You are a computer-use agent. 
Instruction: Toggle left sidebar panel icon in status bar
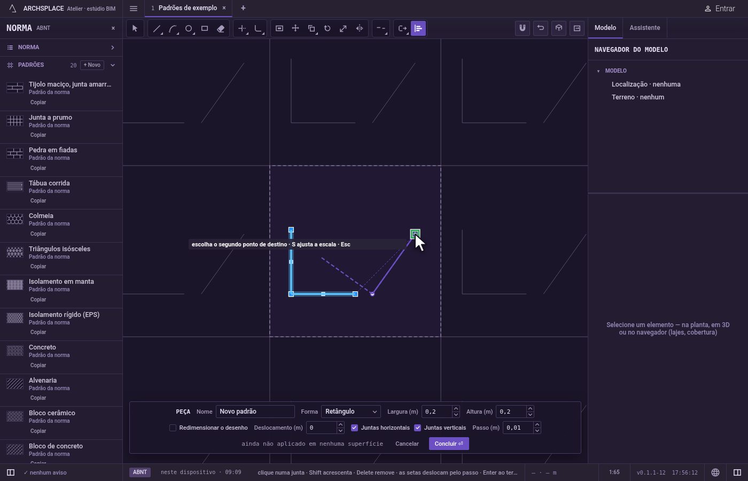coord(10,472)
